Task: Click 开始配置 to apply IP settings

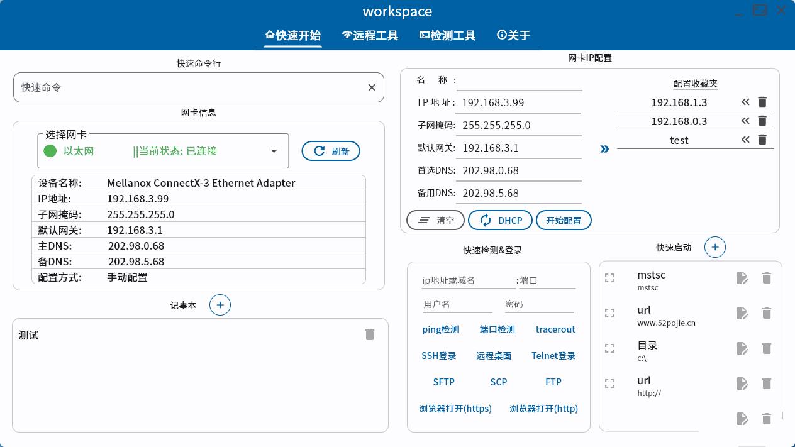Action: 564,220
